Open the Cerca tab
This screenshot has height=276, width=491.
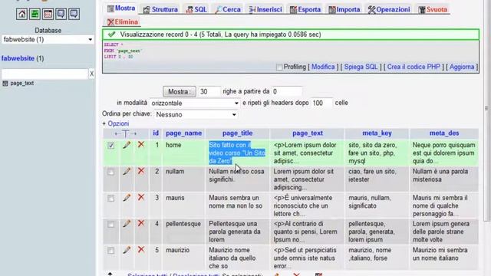[x=228, y=10]
